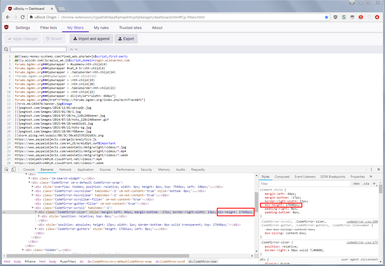The width and height of the screenshot is (385, 266).
Task: Click the red circle extension icon at toolbar end
Action: (377, 17)
